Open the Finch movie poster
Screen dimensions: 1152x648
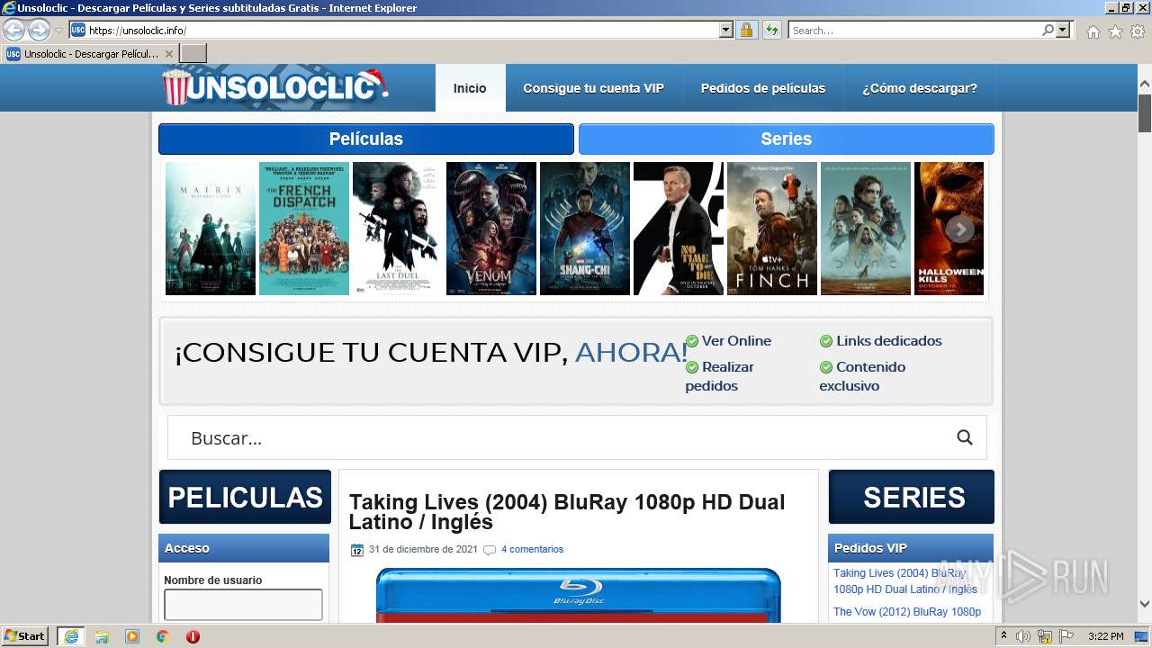pos(772,229)
